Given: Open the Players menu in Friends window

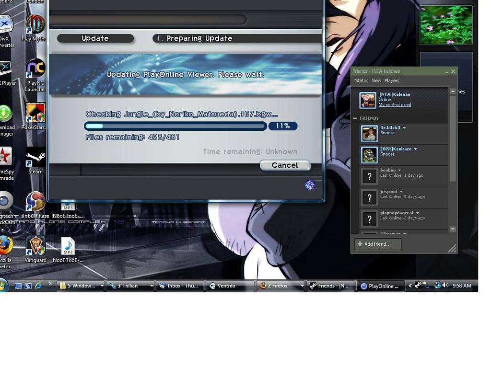Looking at the screenshot, I should [392, 80].
